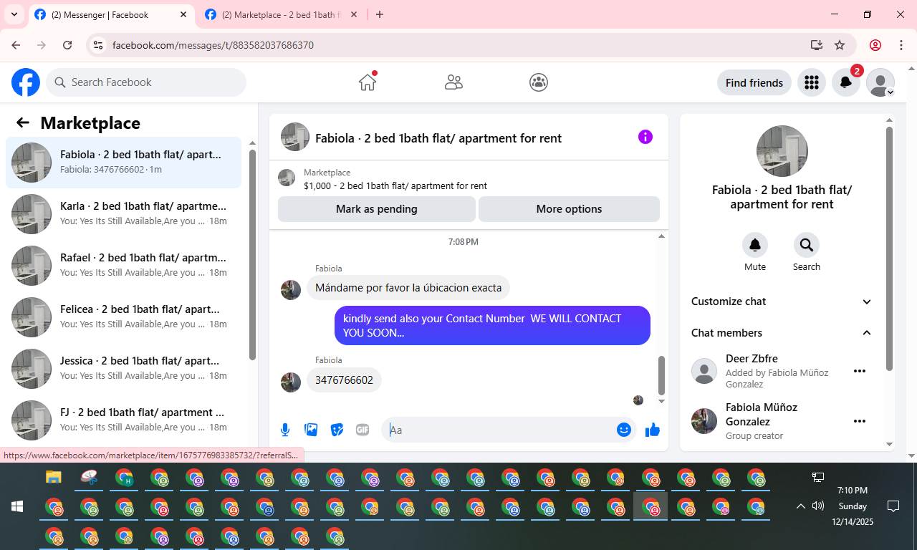Open the Fabiola conversation in the list
Image resolution: width=917 pixels, height=550 pixels.
[123, 163]
